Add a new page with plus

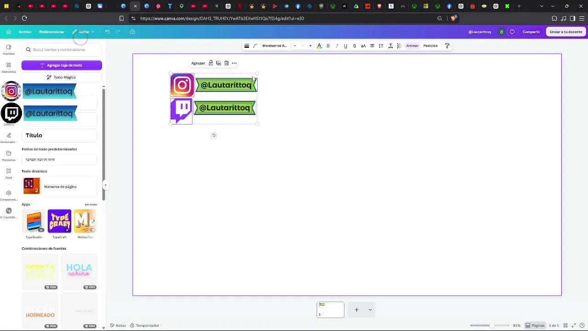click(x=356, y=310)
